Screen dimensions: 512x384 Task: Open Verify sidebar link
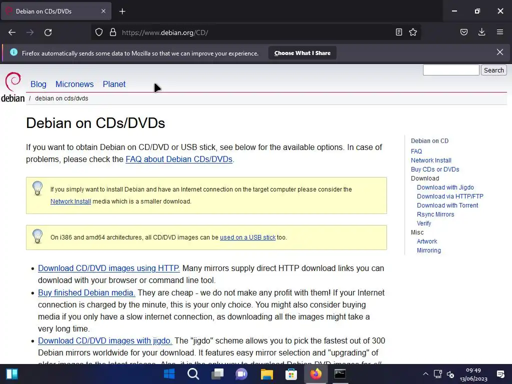coord(424,223)
